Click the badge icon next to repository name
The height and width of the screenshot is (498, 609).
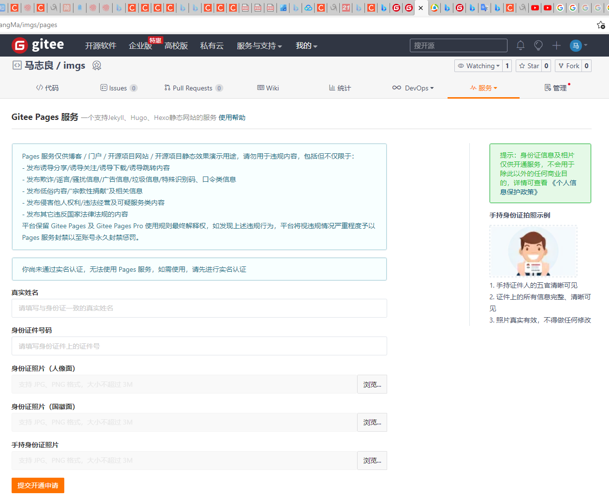tap(97, 65)
